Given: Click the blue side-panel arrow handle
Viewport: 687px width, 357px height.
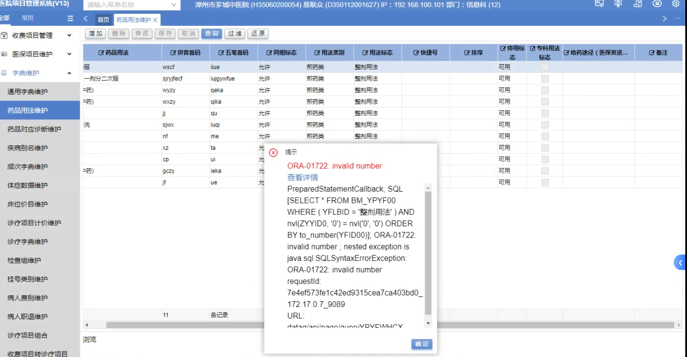Looking at the screenshot, I should [681, 262].
